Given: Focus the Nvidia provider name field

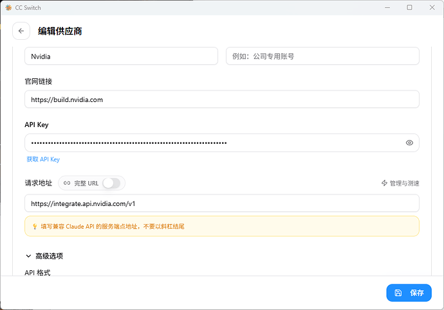Looking at the screenshot, I should (x=121, y=56).
